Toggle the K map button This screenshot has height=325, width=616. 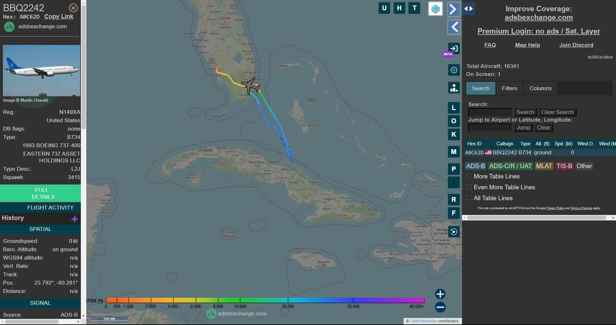point(454,134)
